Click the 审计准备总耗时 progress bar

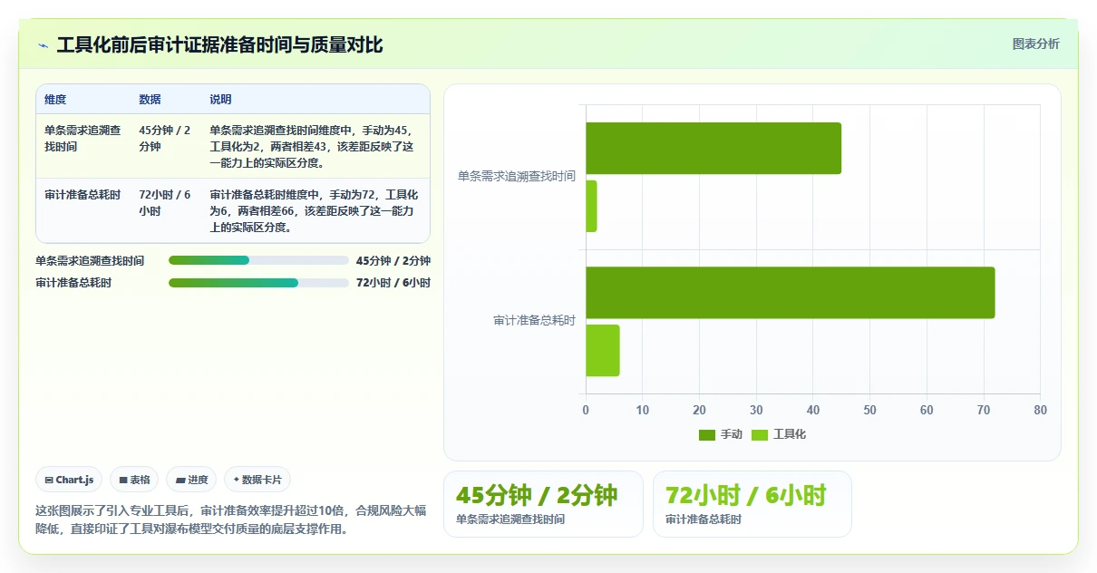(258, 283)
